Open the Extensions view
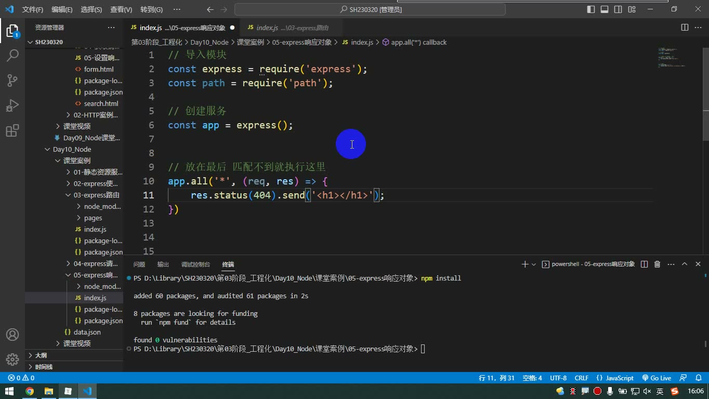The height and width of the screenshot is (399, 709). click(x=12, y=130)
